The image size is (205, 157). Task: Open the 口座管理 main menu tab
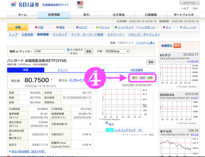[x=151, y=15]
